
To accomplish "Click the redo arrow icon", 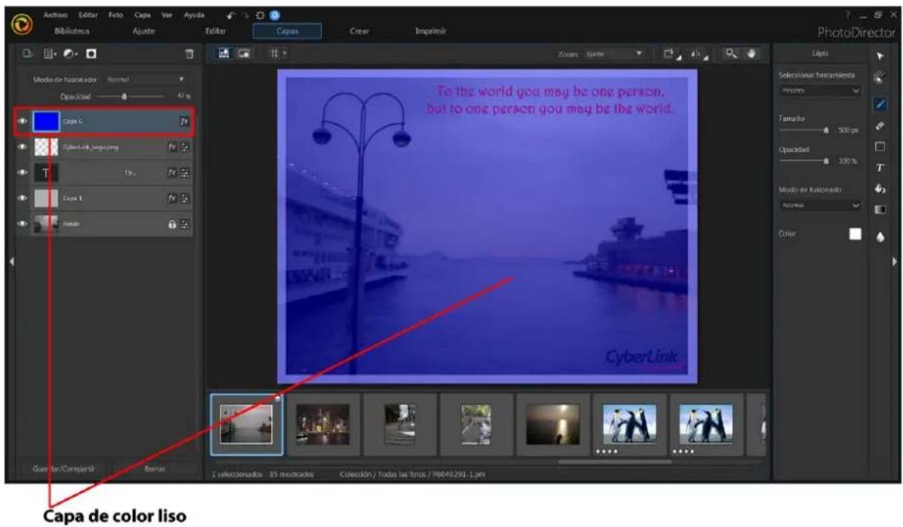I will (245, 15).
